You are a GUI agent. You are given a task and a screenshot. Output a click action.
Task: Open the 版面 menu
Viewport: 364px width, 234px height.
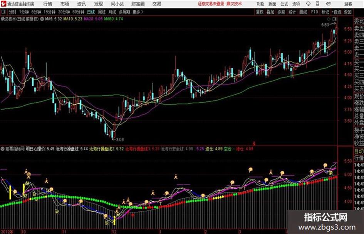click(x=272, y=4)
